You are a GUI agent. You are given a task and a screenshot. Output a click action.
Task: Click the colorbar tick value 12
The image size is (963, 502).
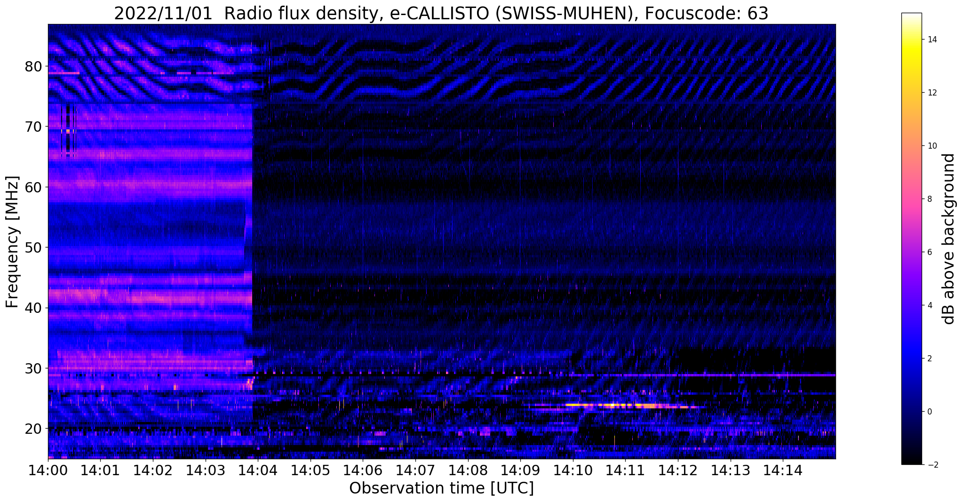(x=931, y=93)
